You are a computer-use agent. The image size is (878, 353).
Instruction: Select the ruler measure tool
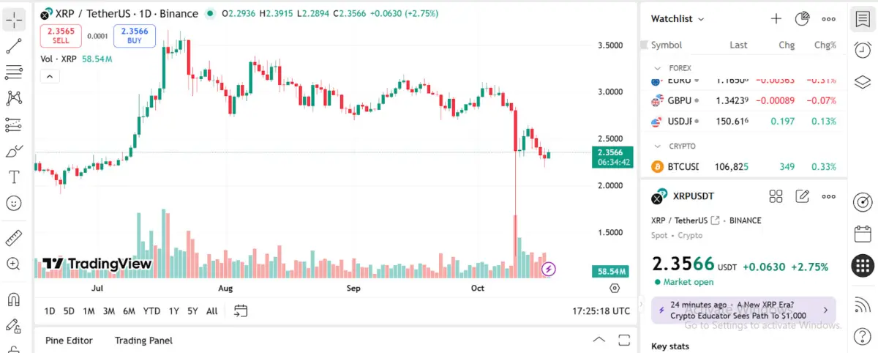[x=14, y=237]
